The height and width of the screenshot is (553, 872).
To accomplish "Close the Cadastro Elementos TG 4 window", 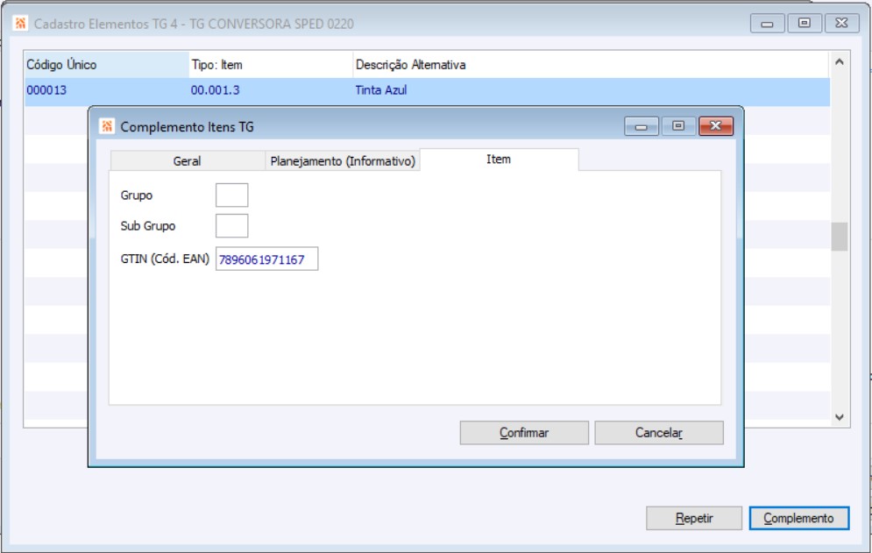I will coord(842,24).
